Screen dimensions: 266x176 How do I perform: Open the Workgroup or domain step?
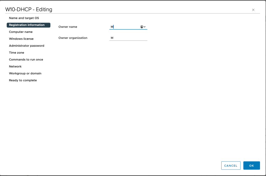[x=25, y=73]
